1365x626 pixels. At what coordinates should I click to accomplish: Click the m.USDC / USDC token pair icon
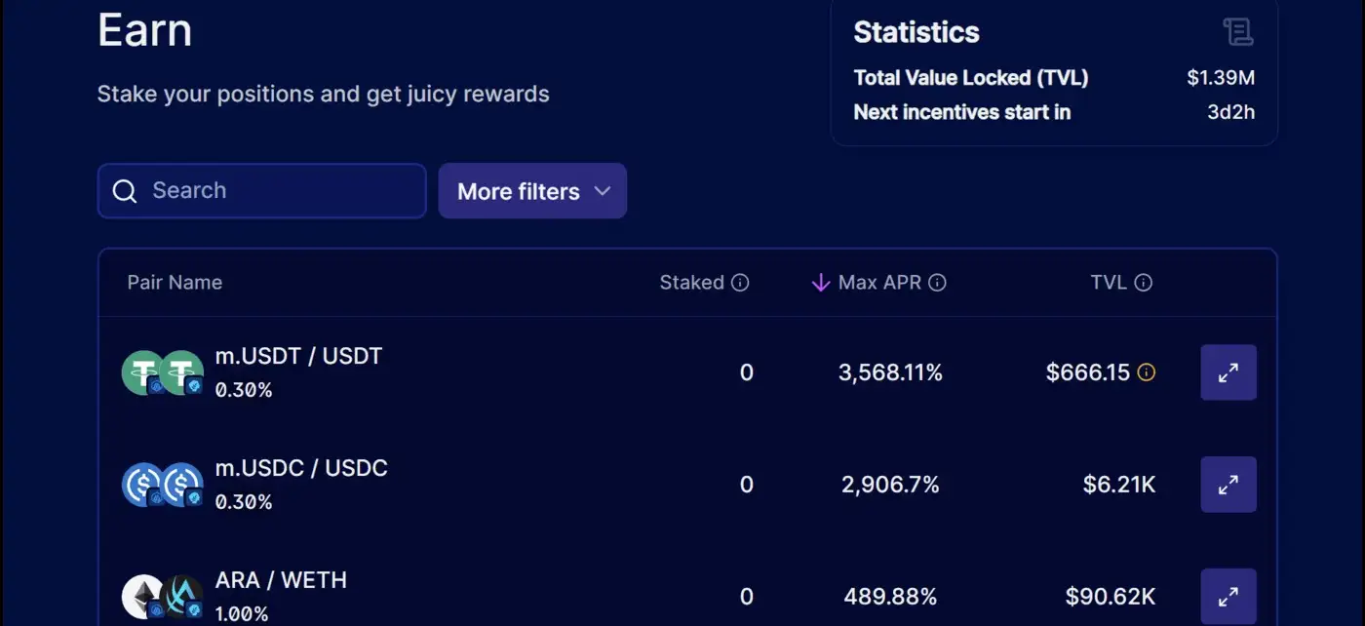[162, 485]
